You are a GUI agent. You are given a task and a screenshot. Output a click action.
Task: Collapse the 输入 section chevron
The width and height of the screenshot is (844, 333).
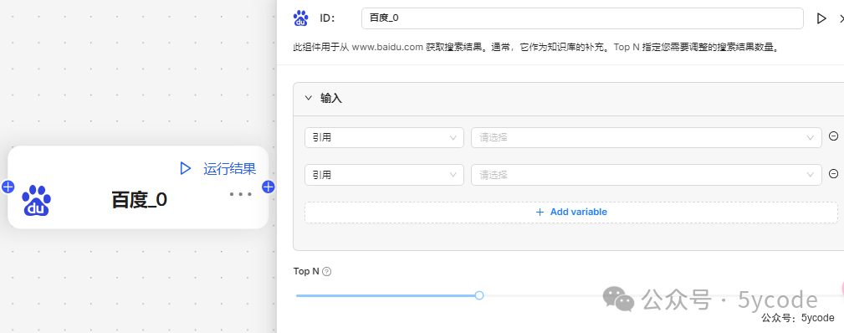pos(309,98)
